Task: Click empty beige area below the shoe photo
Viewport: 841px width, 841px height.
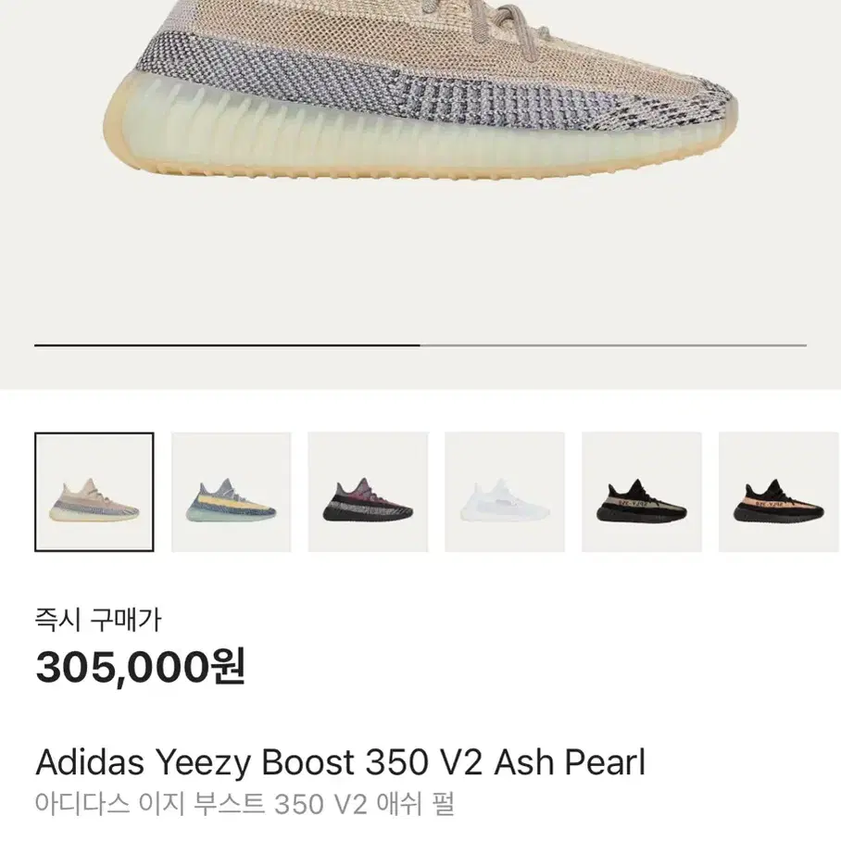Action: click(x=420, y=257)
